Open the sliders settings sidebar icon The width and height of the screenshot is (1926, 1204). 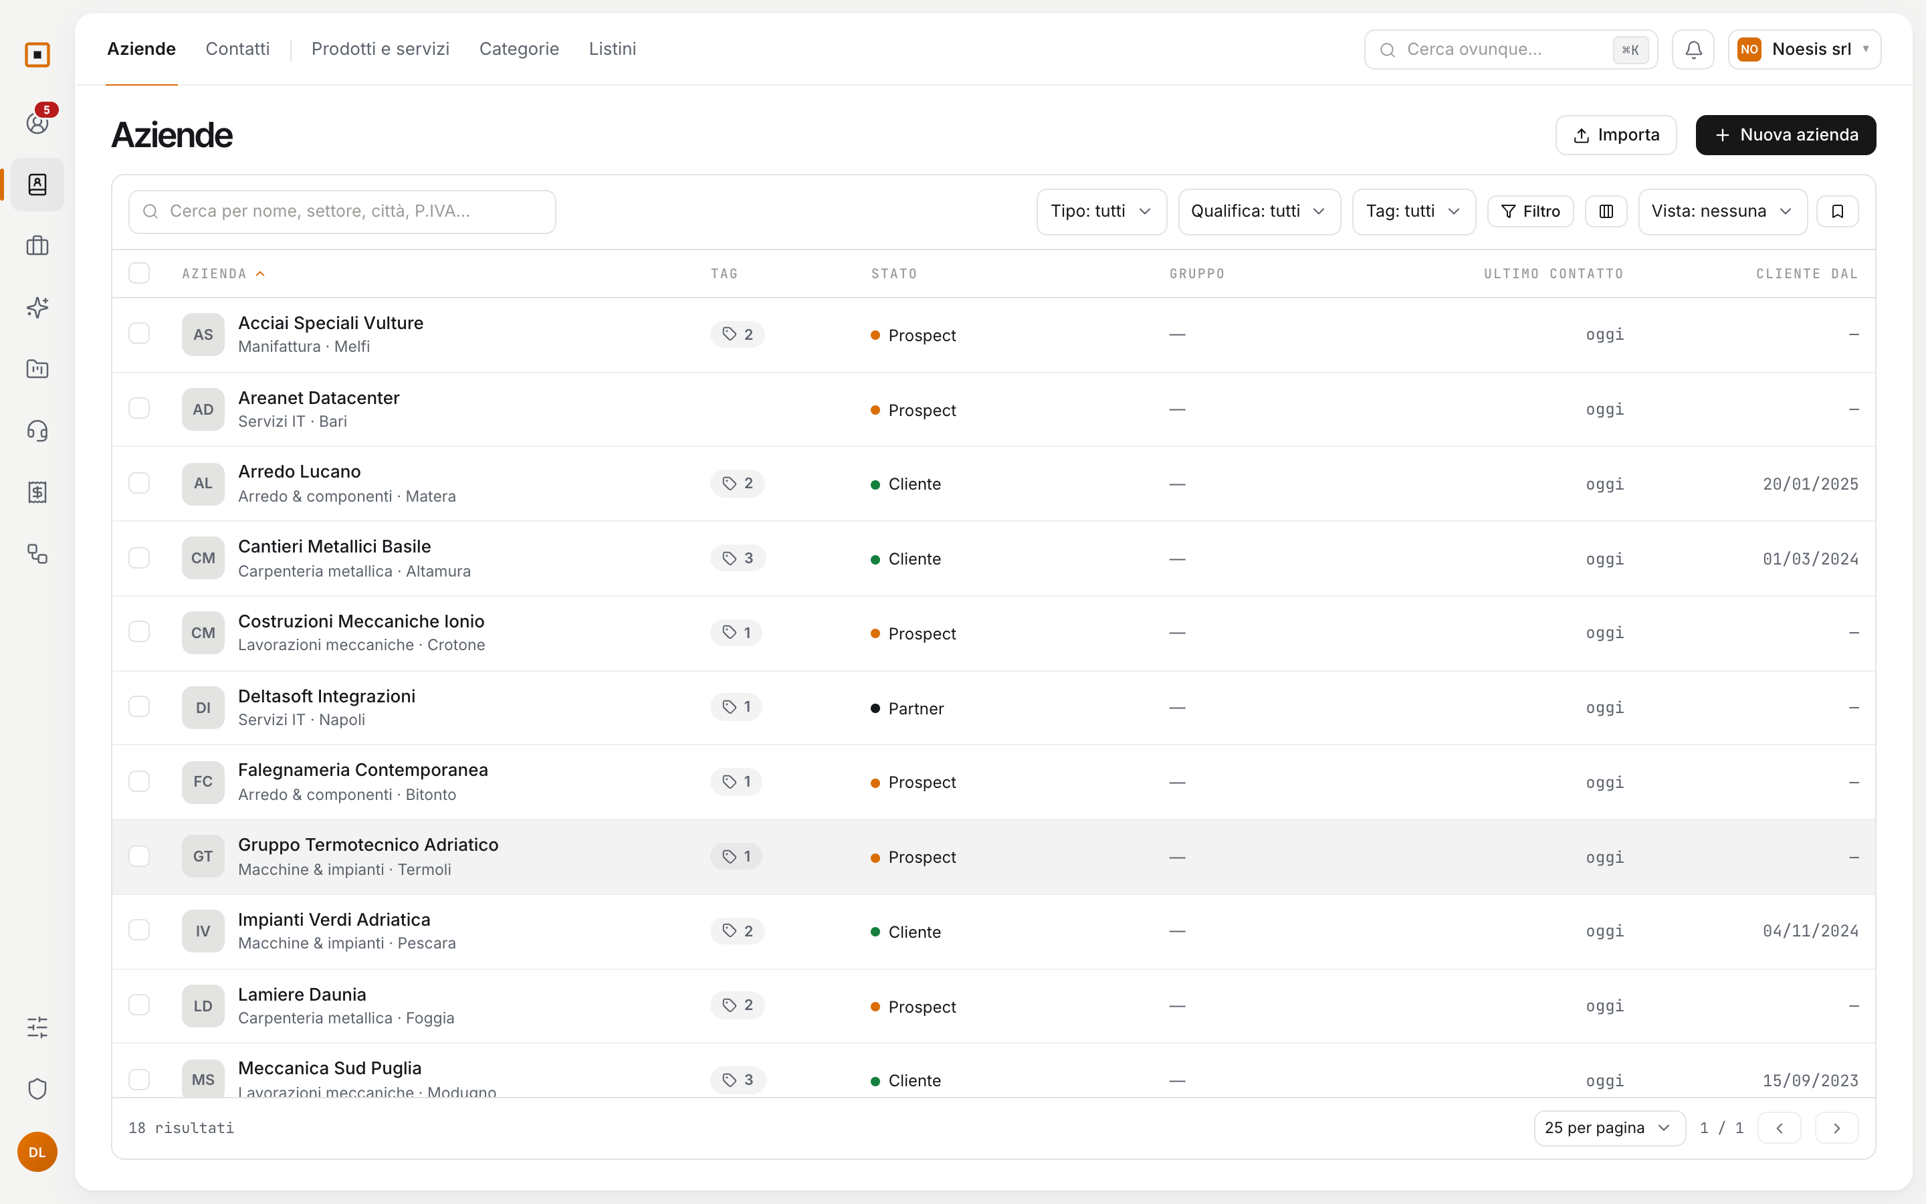tap(37, 1027)
